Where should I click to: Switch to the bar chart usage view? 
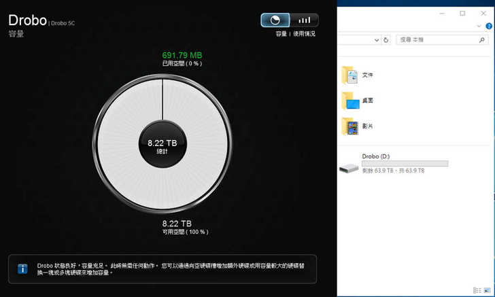(x=305, y=20)
